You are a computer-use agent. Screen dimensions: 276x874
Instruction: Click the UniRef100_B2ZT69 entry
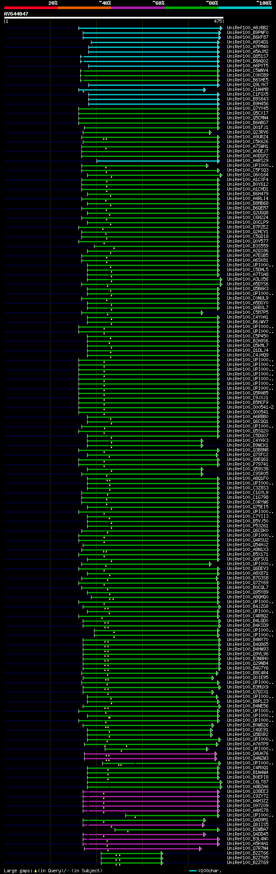[248, 862]
